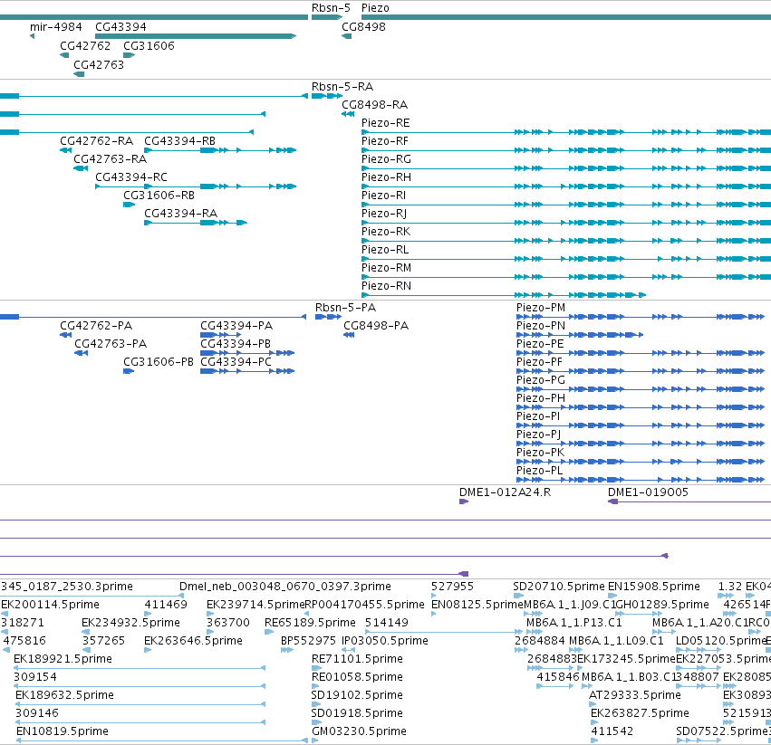
Task: Click the RE71101.5prime EST label
Action: point(358,659)
